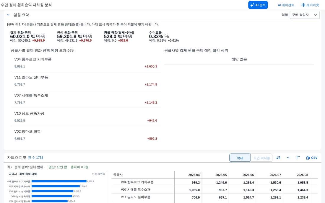325x203 pixels.
Task: Select V02 칭다오 화학 in the summary list
Action: (86, 135)
